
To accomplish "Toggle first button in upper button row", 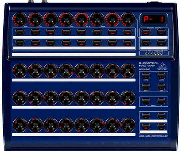I will (20, 32).
